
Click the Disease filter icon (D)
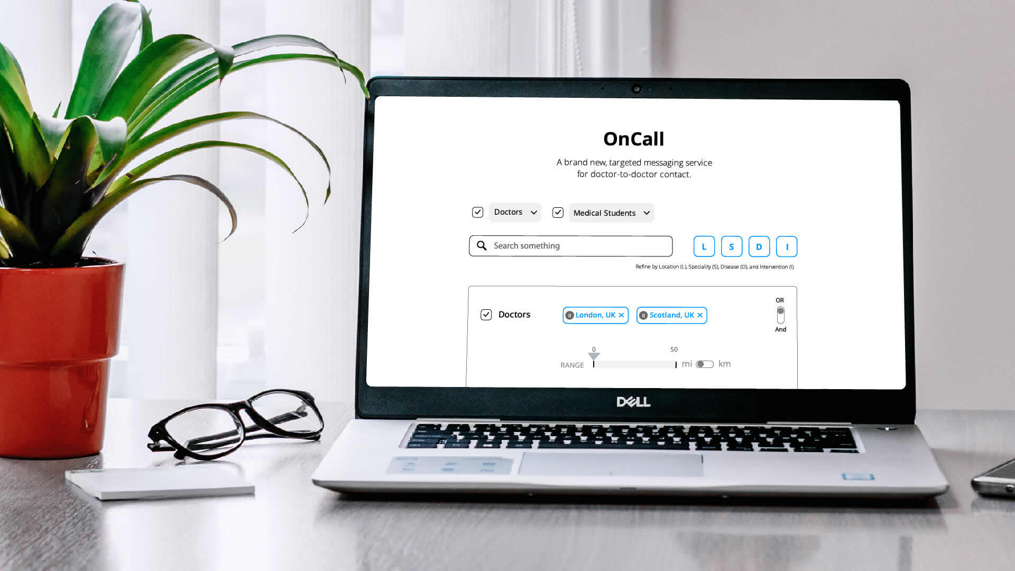point(759,246)
